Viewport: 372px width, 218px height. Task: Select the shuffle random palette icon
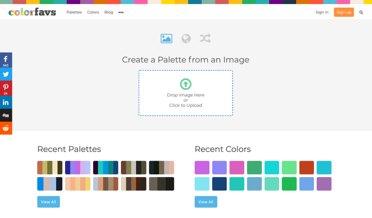(x=205, y=38)
